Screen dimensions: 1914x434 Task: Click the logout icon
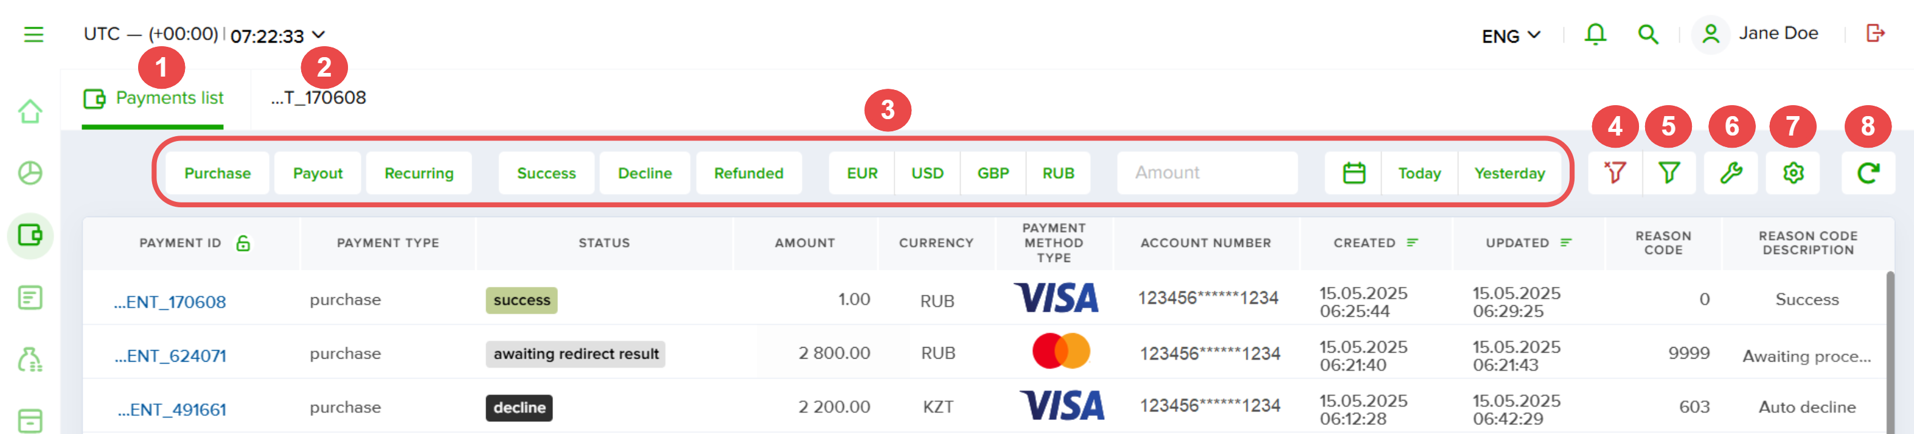coord(1875,33)
